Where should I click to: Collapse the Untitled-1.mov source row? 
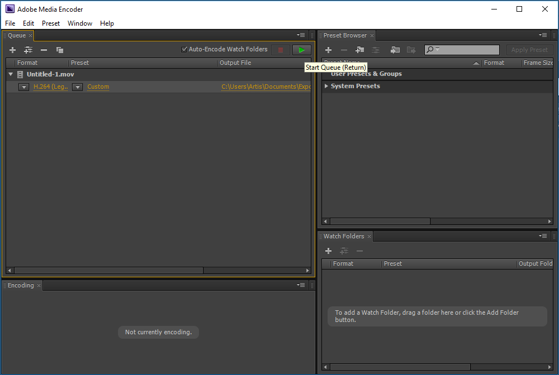11,74
